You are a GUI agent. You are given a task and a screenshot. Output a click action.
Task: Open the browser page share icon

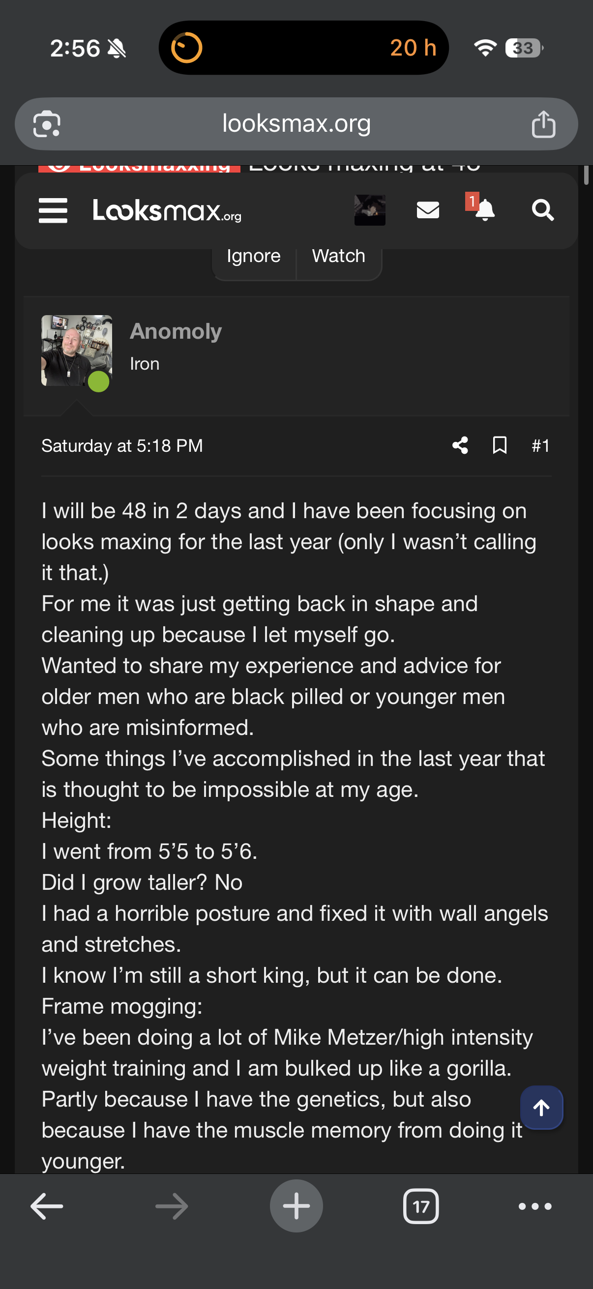(543, 124)
